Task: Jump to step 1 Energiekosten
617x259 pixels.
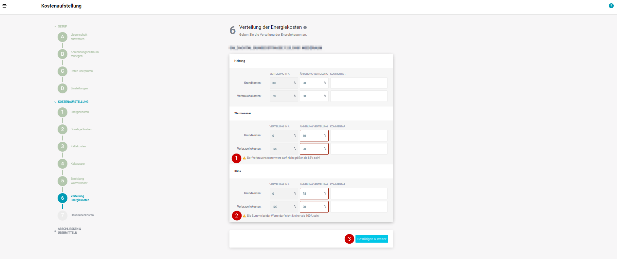Action: pyautogui.click(x=63, y=112)
